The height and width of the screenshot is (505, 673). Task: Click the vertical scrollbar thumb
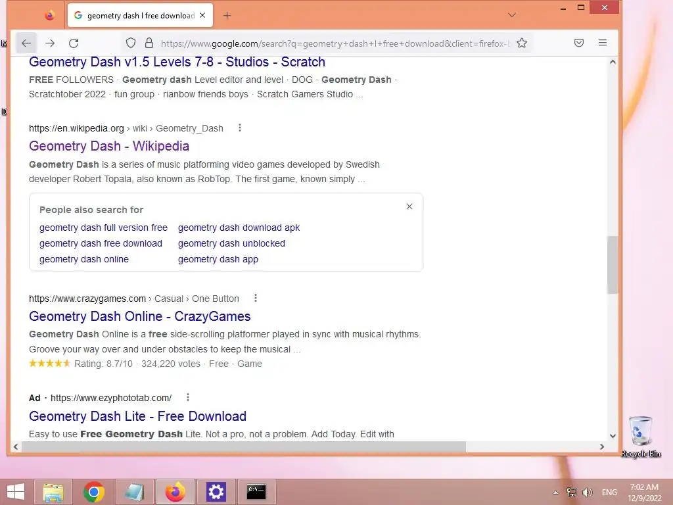click(x=613, y=264)
